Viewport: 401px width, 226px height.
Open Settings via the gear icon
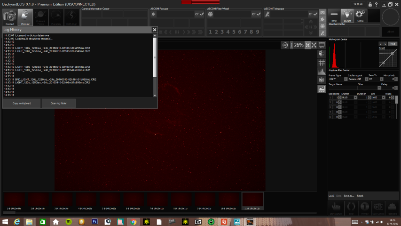pos(360,16)
